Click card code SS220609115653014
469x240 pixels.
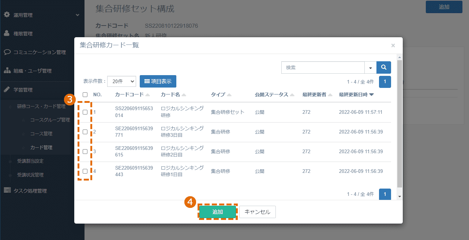click(134, 112)
